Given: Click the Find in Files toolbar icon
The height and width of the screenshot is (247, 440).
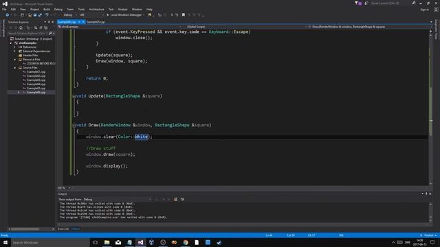Looking at the screenshot, I should click(x=150, y=15).
